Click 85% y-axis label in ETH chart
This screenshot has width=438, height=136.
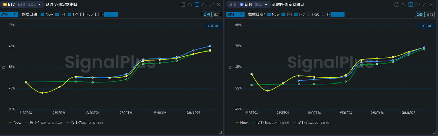click(239, 25)
